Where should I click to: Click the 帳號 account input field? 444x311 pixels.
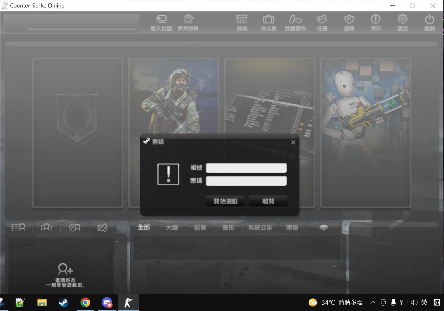click(x=246, y=168)
